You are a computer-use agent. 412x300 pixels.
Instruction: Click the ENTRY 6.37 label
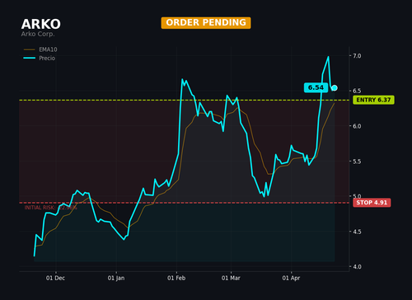(373, 100)
